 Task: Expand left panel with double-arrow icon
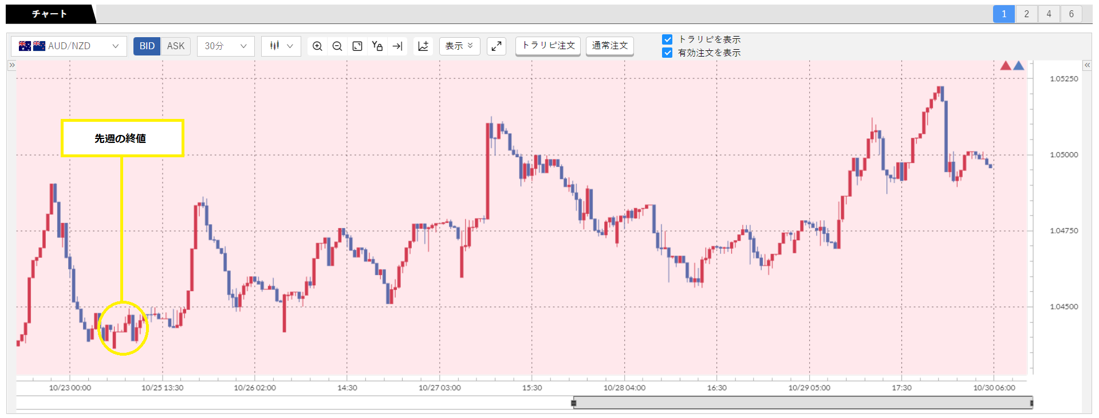tap(11, 65)
